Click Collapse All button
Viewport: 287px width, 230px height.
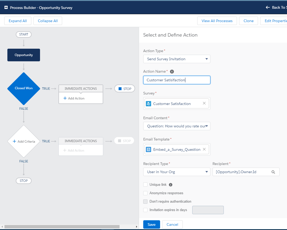coord(48,21)
